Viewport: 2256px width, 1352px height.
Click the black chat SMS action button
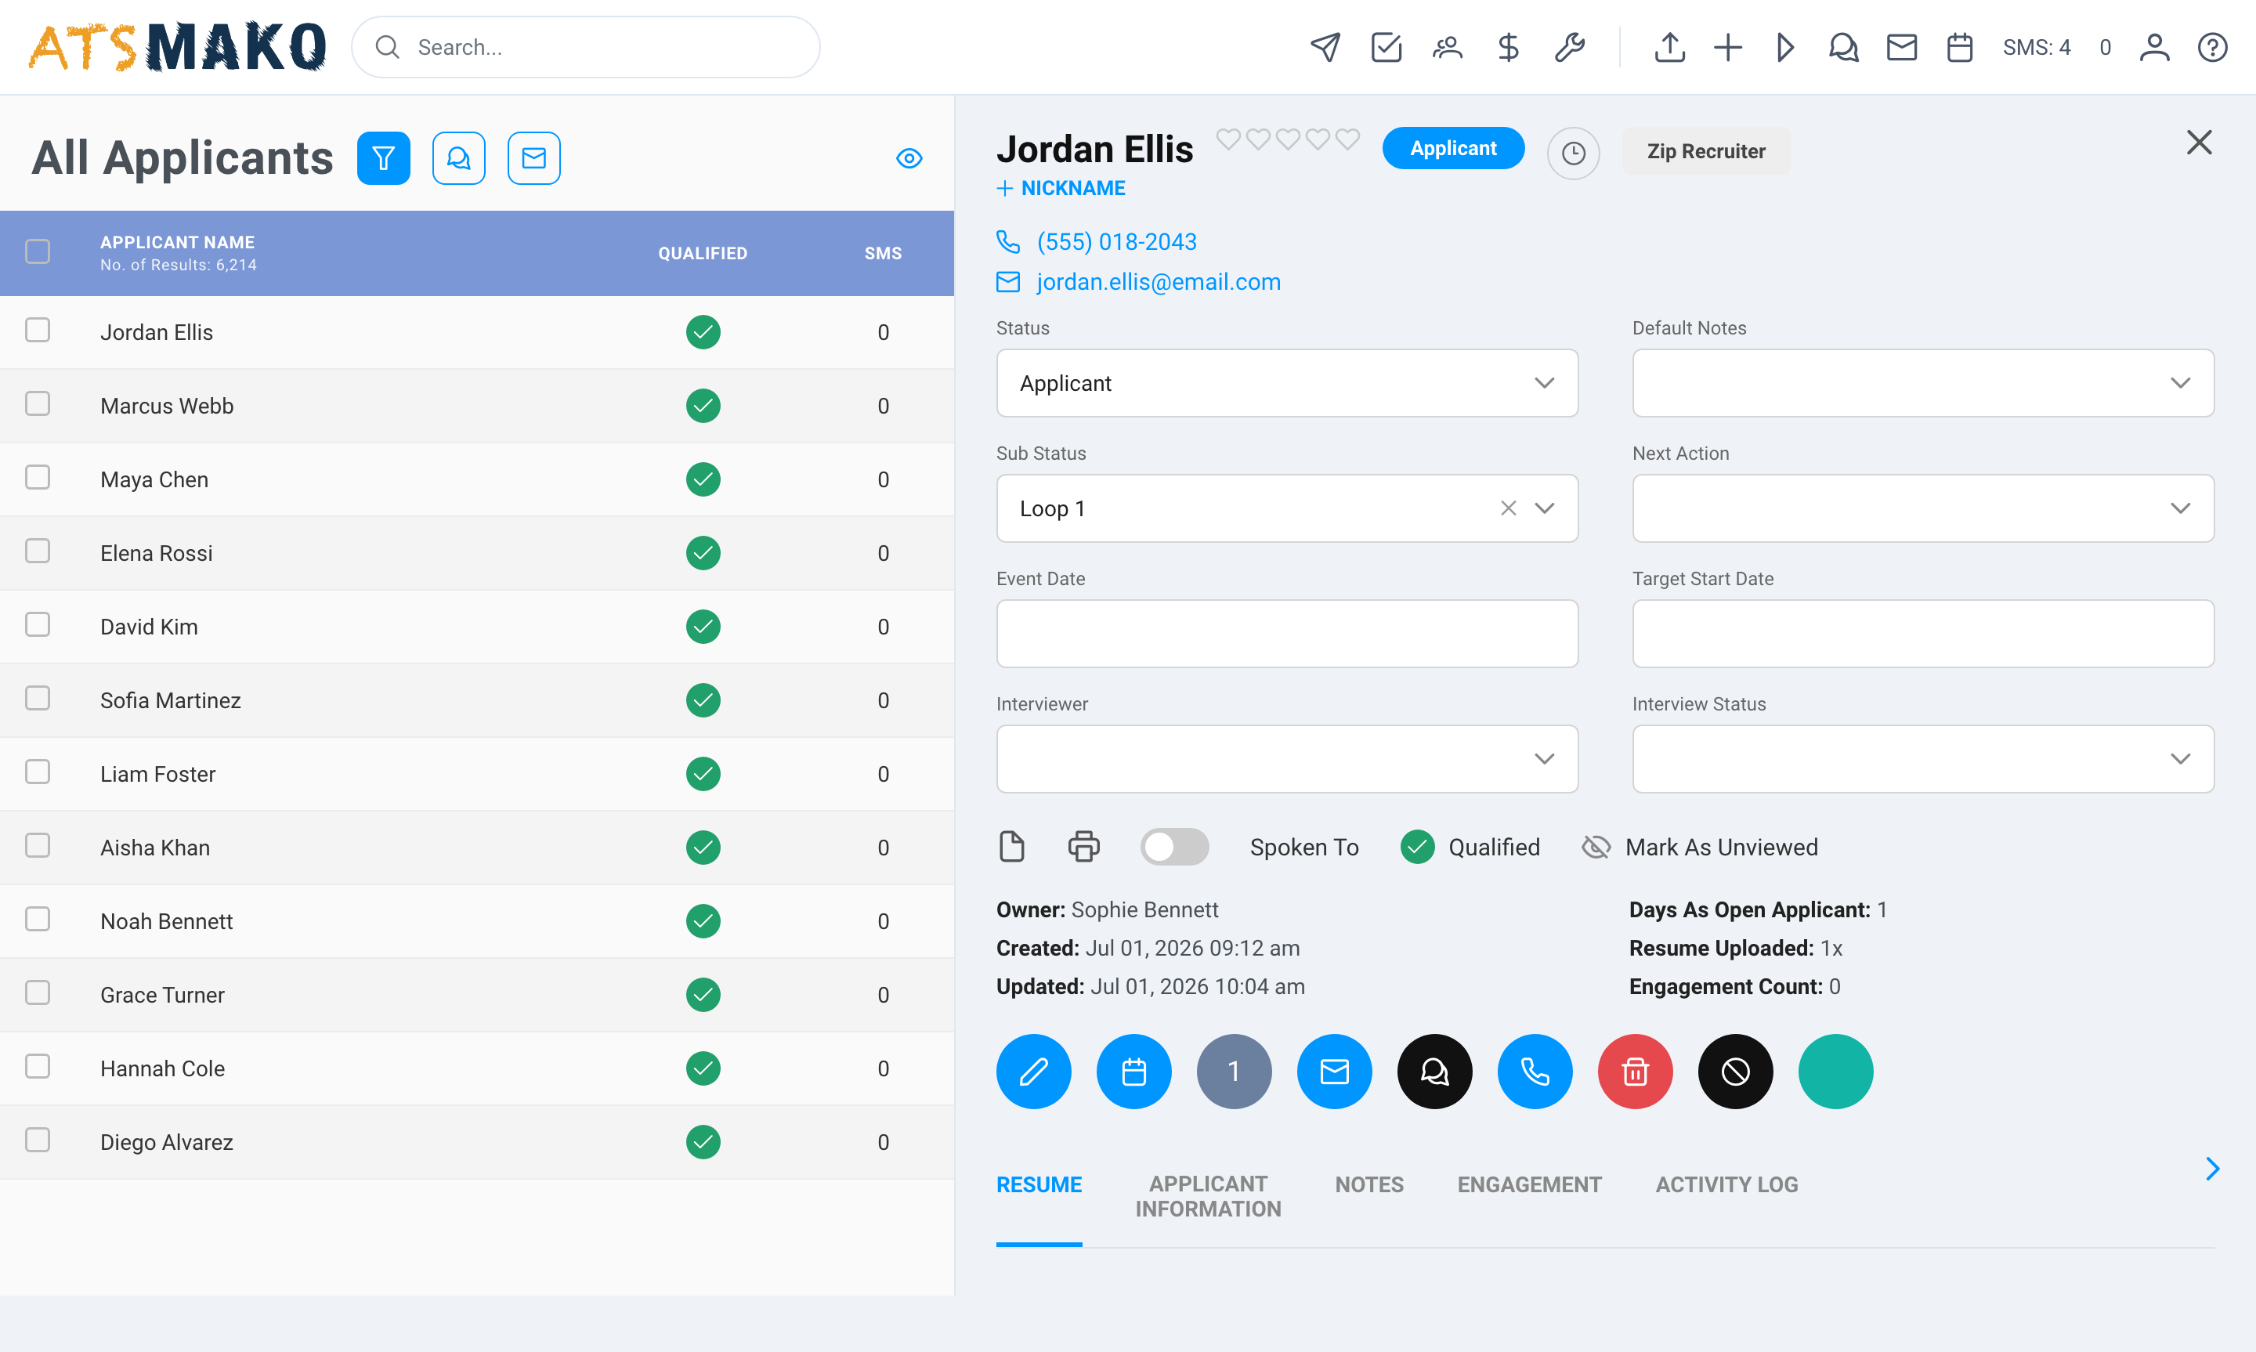[1434, 1072]
